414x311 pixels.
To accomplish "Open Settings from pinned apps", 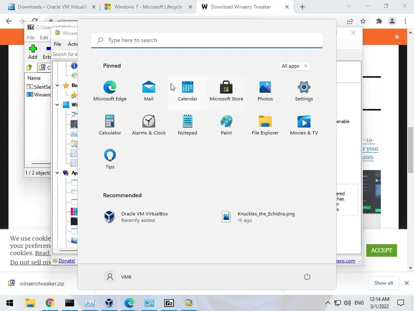I will click(x=304, y=91).
